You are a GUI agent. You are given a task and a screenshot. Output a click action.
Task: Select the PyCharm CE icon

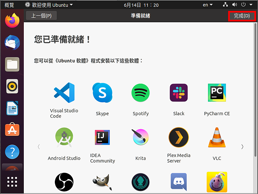point(217,93)
